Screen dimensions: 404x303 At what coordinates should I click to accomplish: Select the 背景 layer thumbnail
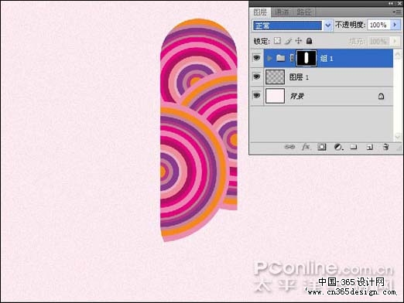click(275, 96)
